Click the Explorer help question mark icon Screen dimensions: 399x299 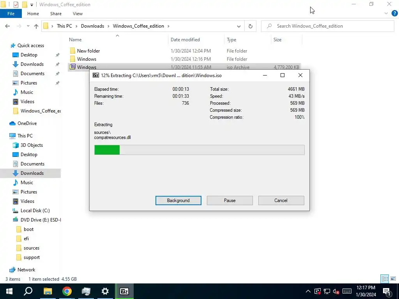pos(394,14)
